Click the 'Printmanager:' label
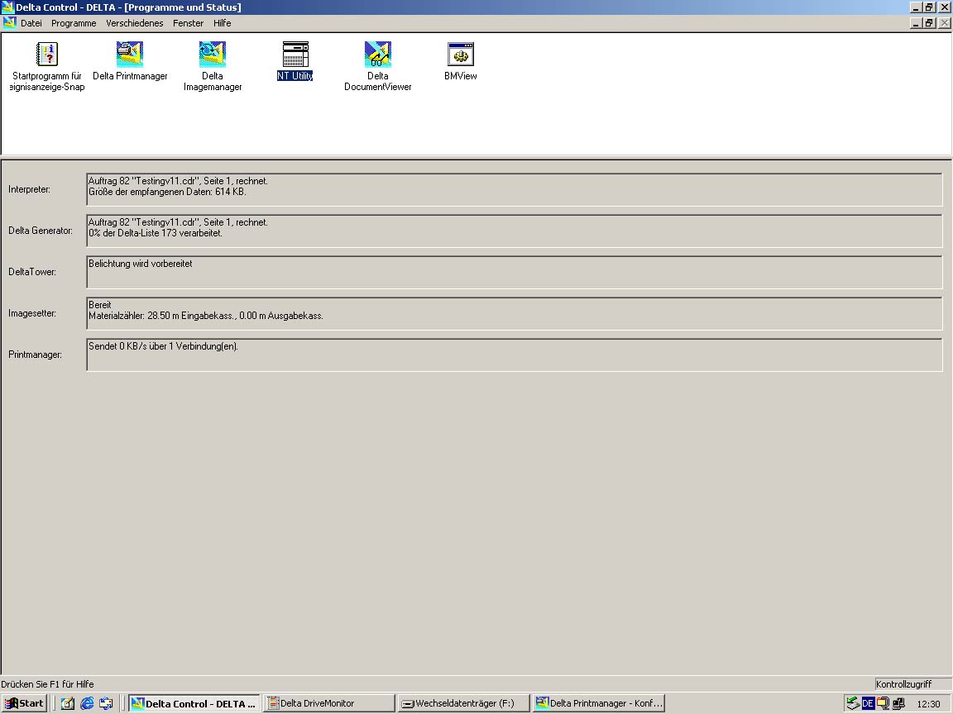 36,355
